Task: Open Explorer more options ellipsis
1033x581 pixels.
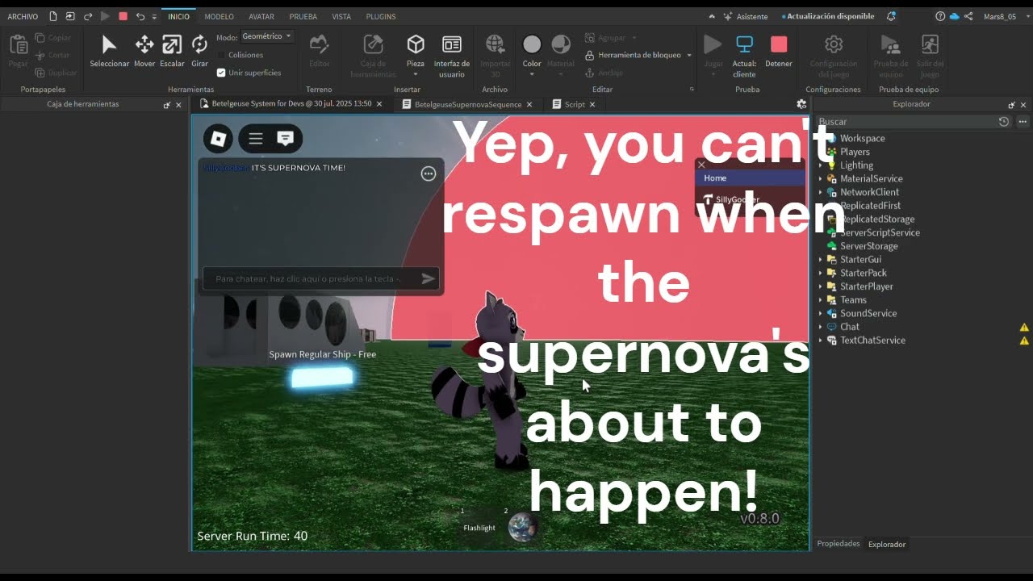Action: tap(1023, 122)
